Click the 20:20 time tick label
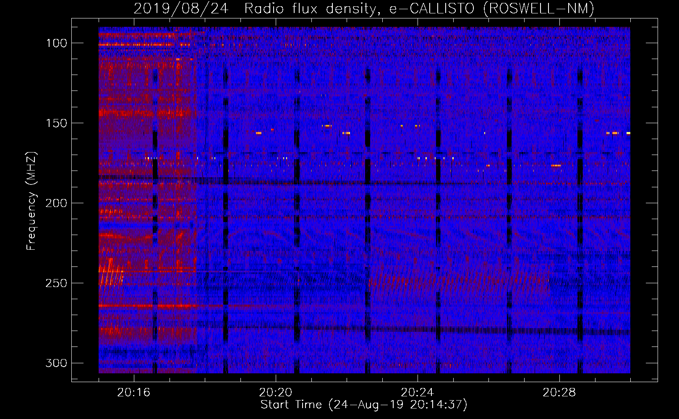 coord(276,393)
